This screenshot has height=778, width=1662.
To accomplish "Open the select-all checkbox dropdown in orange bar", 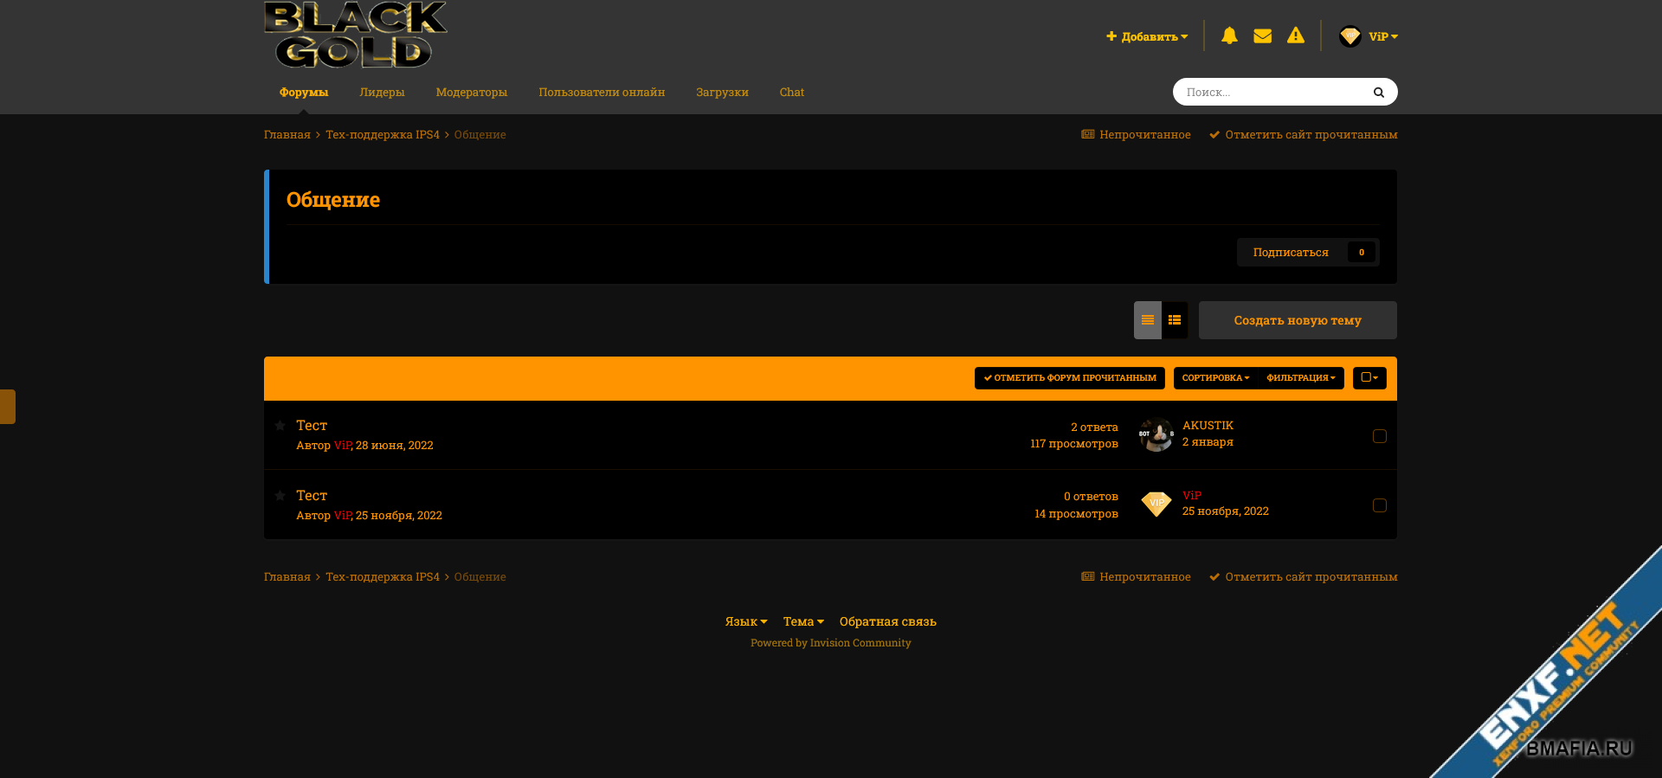I will tap(1369, 378).
